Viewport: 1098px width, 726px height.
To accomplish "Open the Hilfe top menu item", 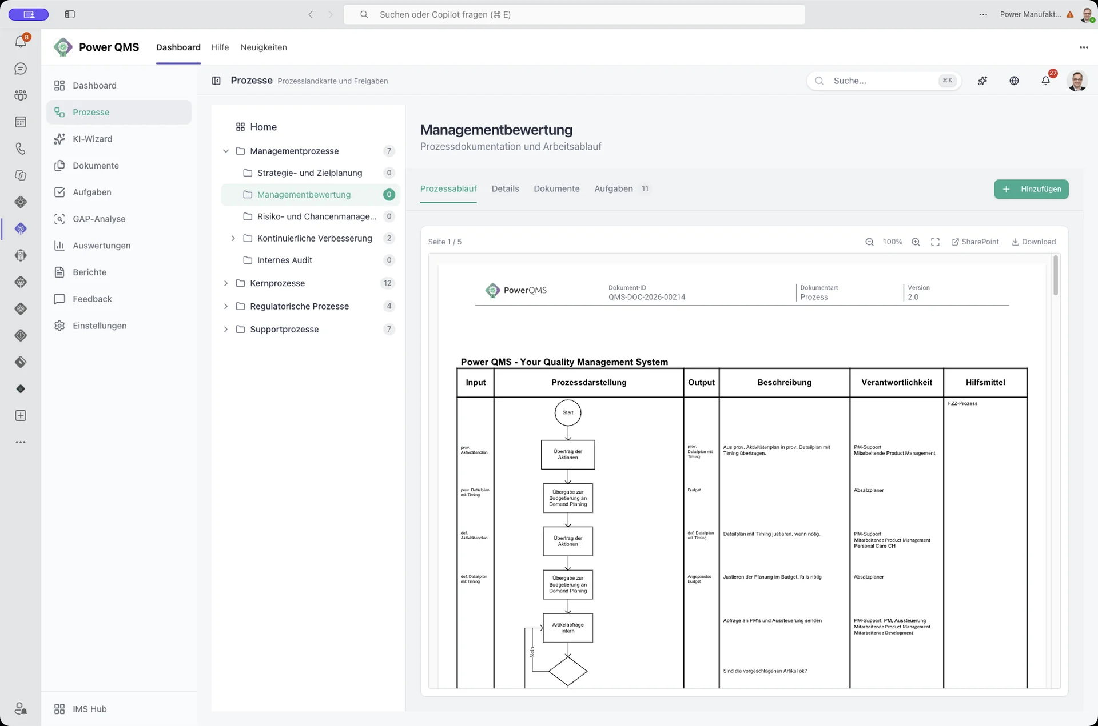I will point(220,47).
